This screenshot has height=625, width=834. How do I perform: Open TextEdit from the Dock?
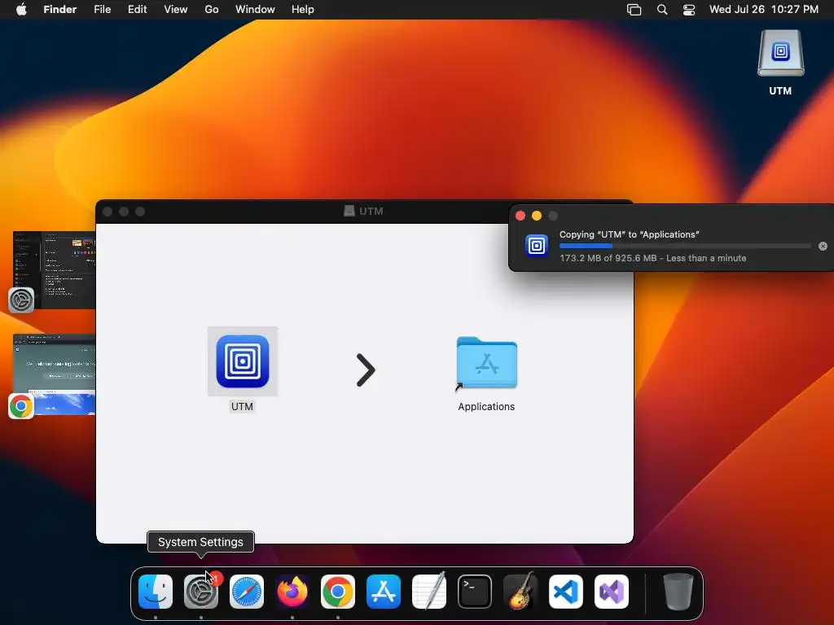click(x=429, y=592)
